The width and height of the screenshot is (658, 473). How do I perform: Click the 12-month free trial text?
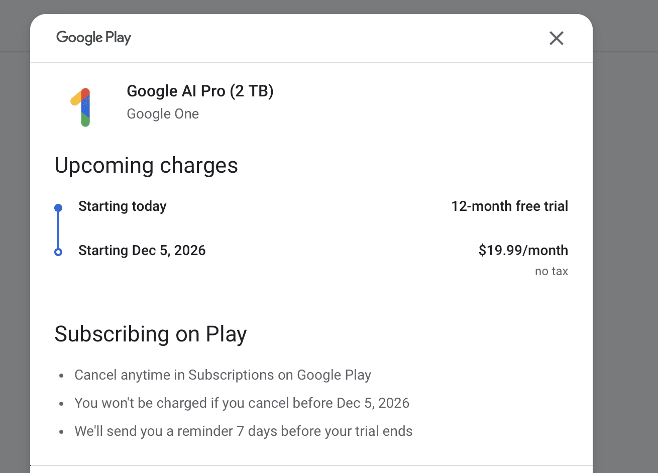coord(509,206)
